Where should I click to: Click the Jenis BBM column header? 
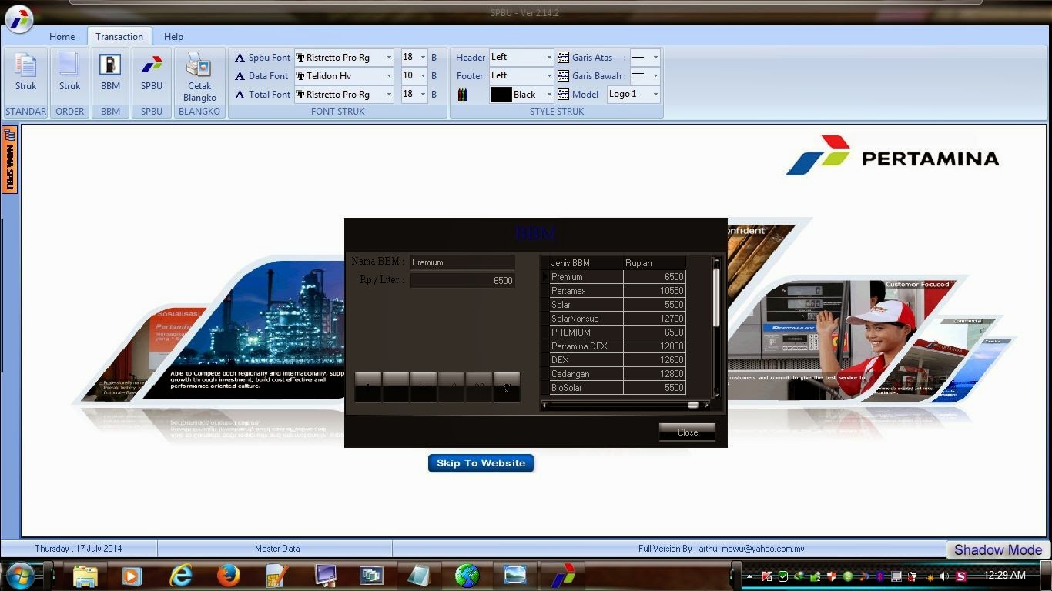586,263
